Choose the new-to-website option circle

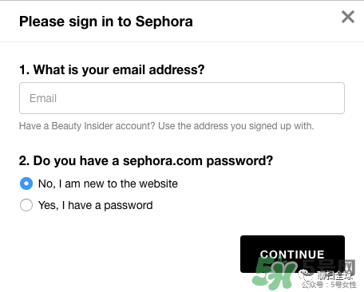coord(26,183)
